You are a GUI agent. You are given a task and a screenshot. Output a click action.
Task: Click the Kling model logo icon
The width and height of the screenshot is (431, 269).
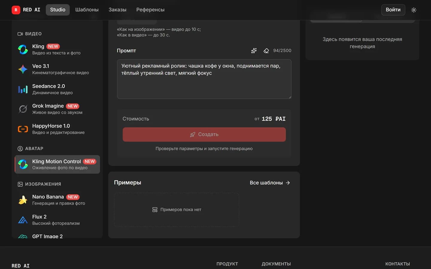[x=23, y=49]
